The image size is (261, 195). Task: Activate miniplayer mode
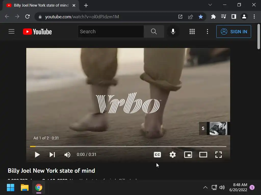tap(188, 155)
